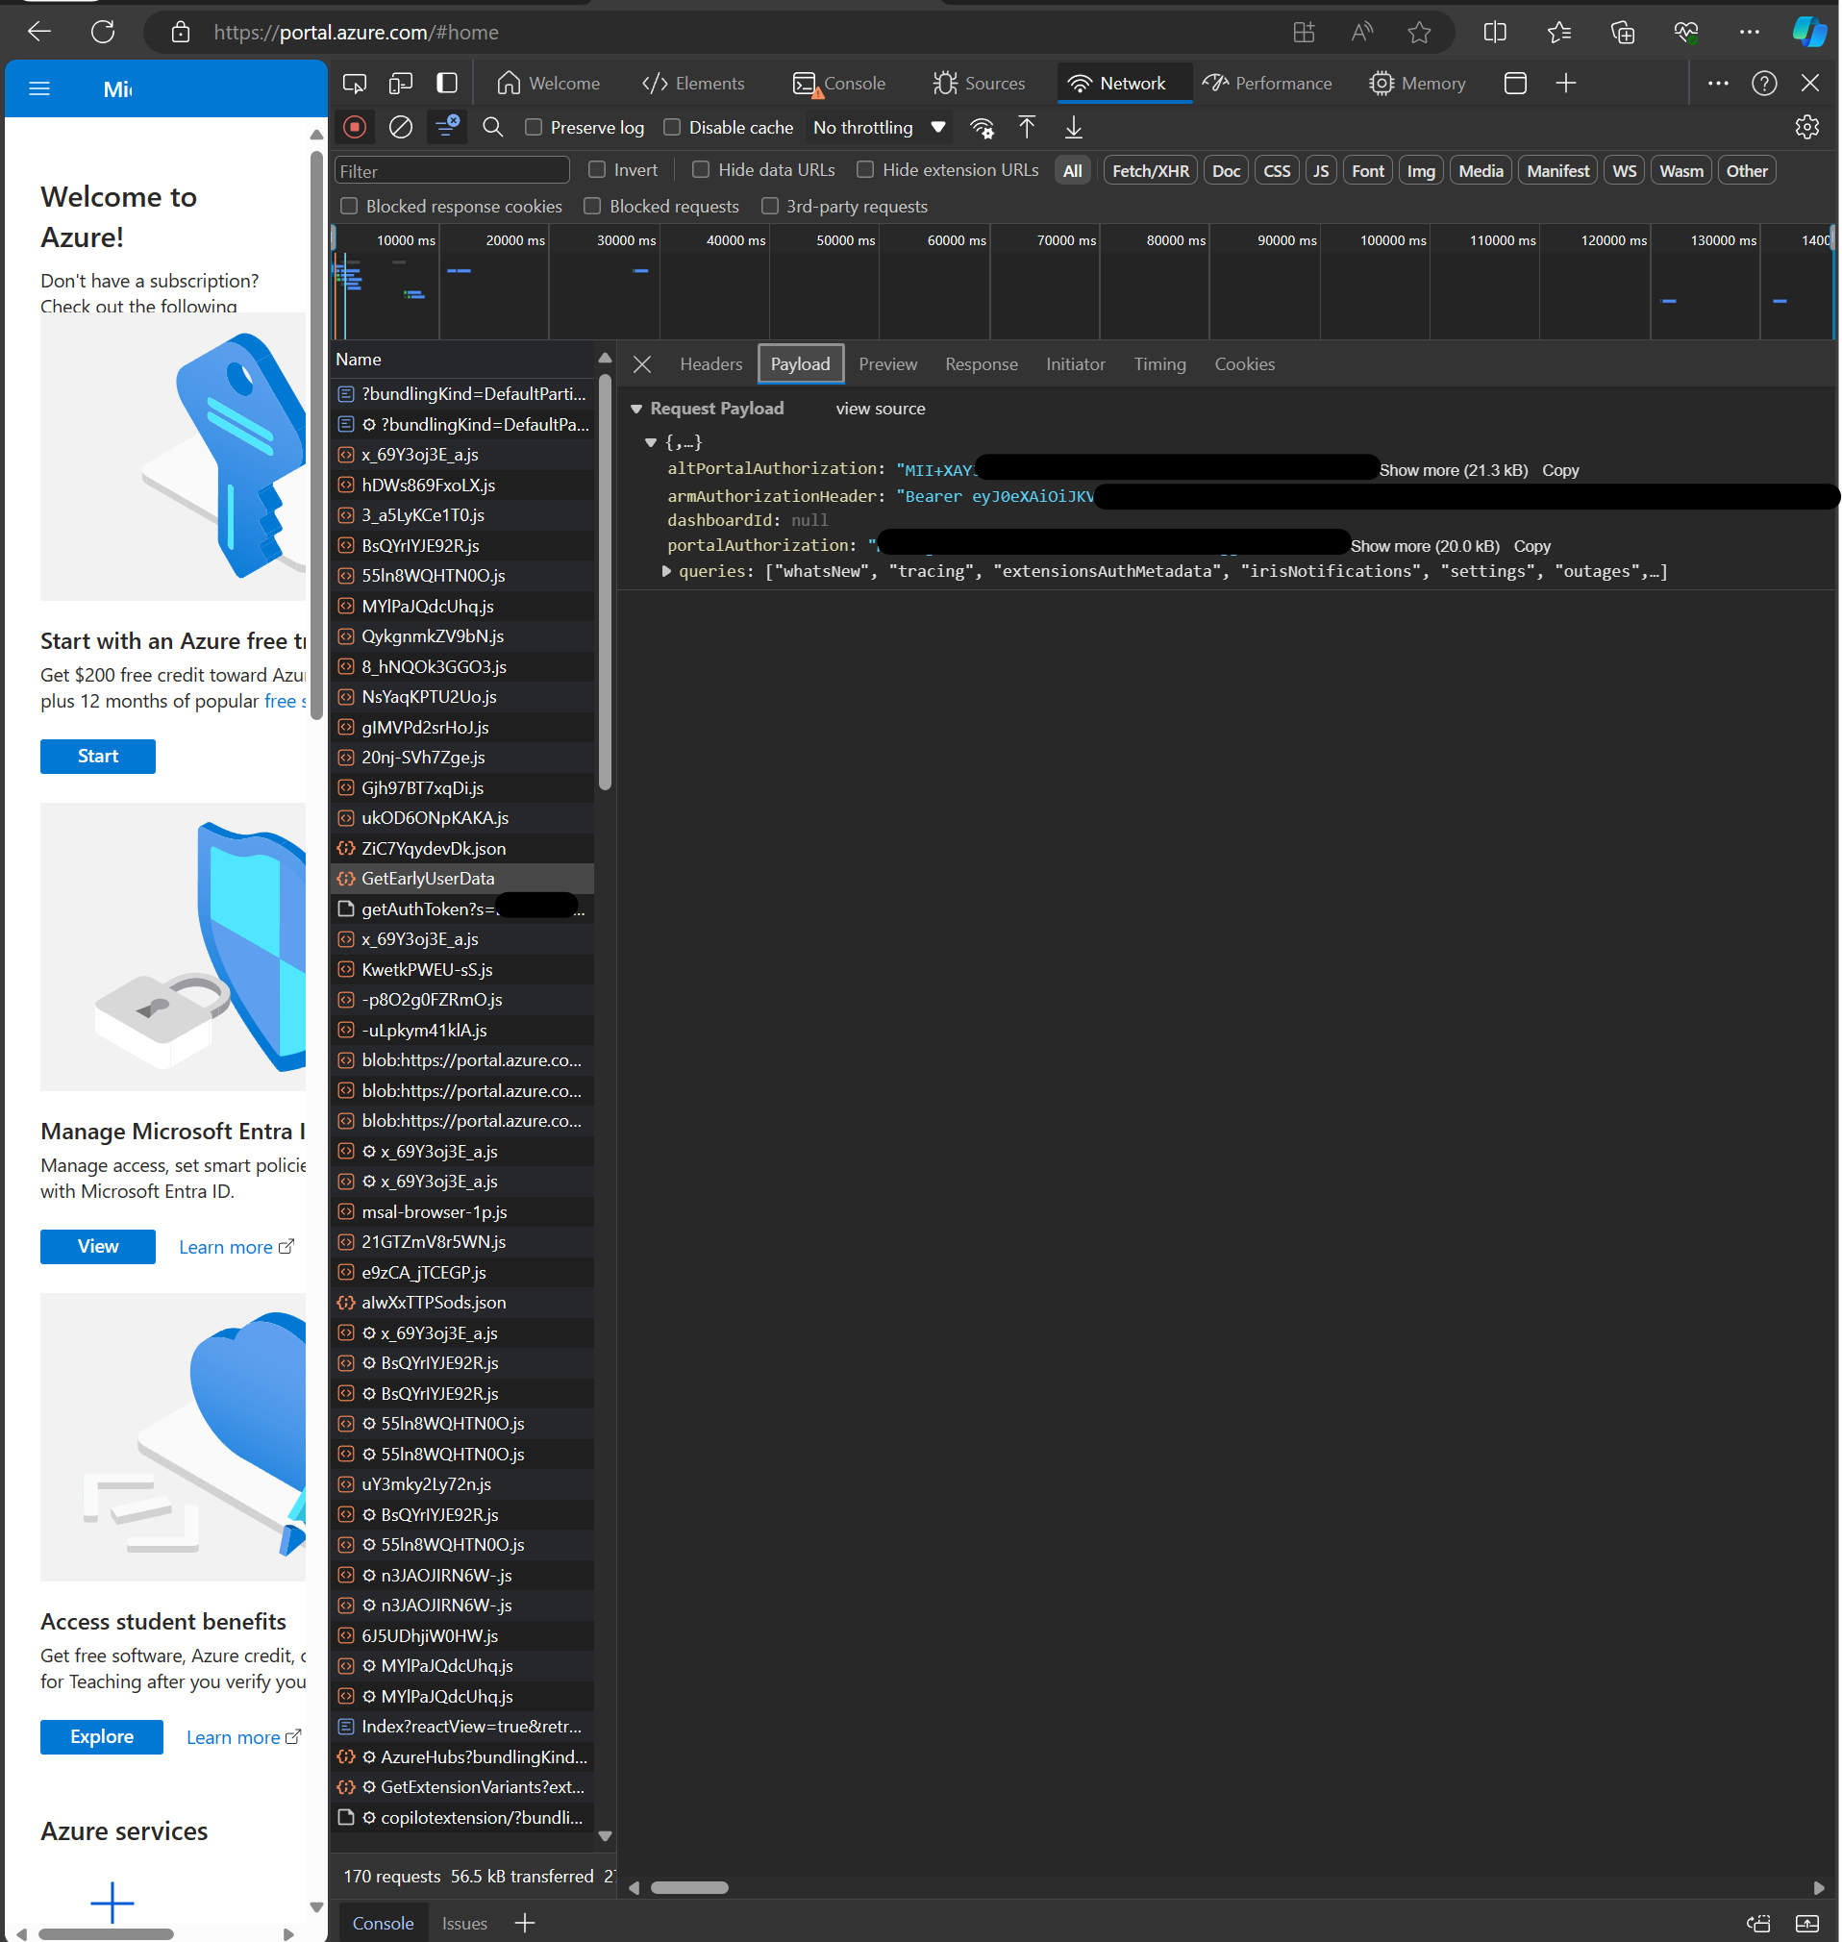This screenshot has height=1942, width=1842.
Task: Reload the page with the refresh icon
Action: pyautogui.click(x=102, y=32)
